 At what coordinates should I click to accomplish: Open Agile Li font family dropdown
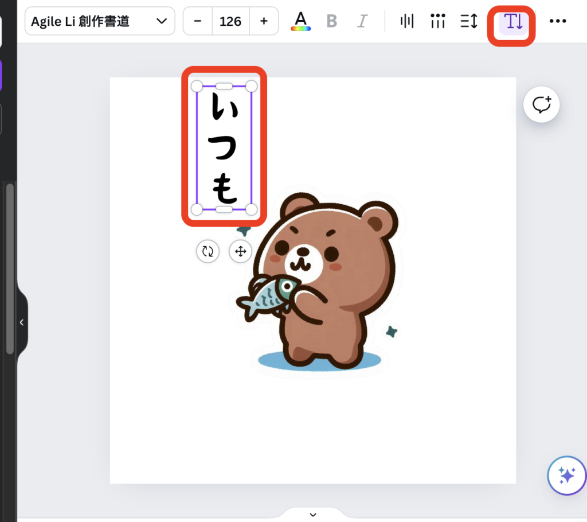click(x=100, y=21)
